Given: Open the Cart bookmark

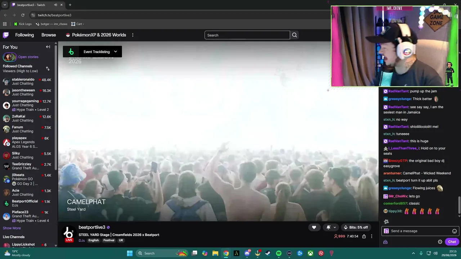Looking at the screenshot, I should (77, 24).
